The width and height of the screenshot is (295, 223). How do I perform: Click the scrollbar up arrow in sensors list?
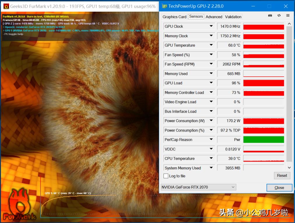coord(289,24)
